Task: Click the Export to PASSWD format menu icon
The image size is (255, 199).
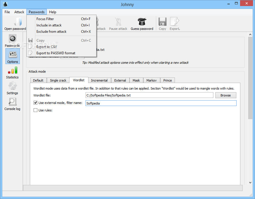Action: coord(30,53)
